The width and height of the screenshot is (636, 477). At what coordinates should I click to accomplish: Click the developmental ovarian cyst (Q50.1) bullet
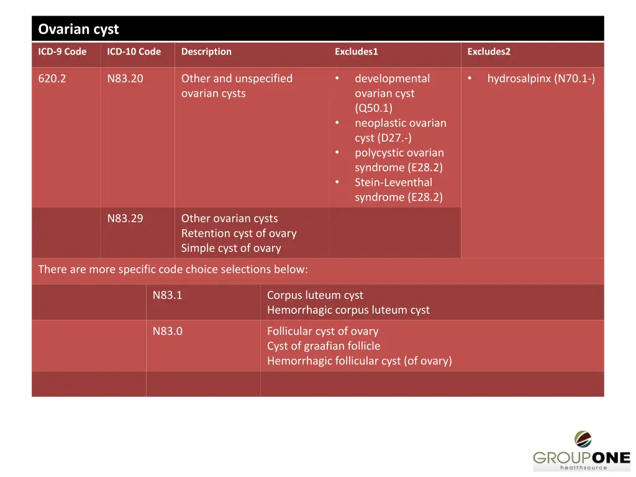[x=393, y=93]
